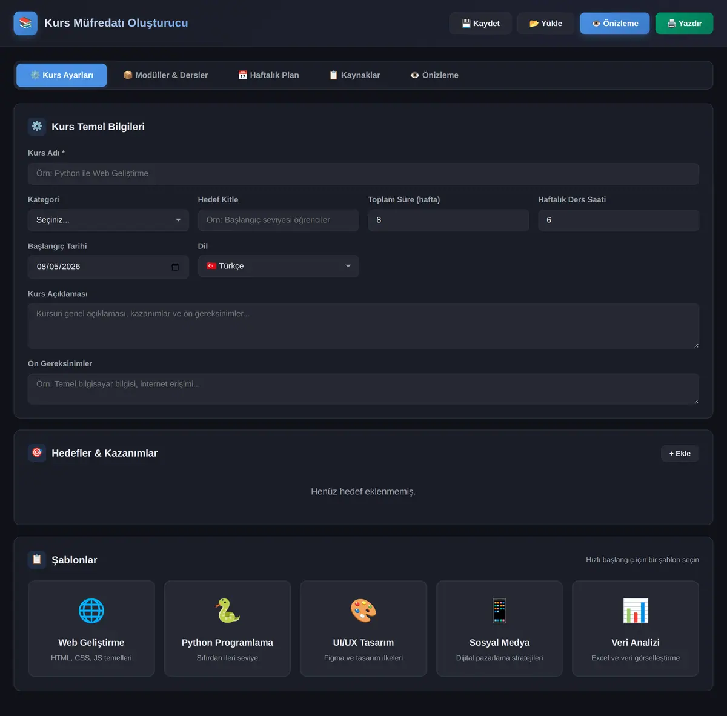This screenshot has width=727, height=716.
Task: Click the "Hızlı başlangıç için bir şablon seçin" hint
Action: [x=642, y=560]
